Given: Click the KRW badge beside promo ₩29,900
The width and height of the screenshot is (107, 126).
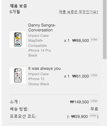Looking at the screenshot, I should 93,115.
